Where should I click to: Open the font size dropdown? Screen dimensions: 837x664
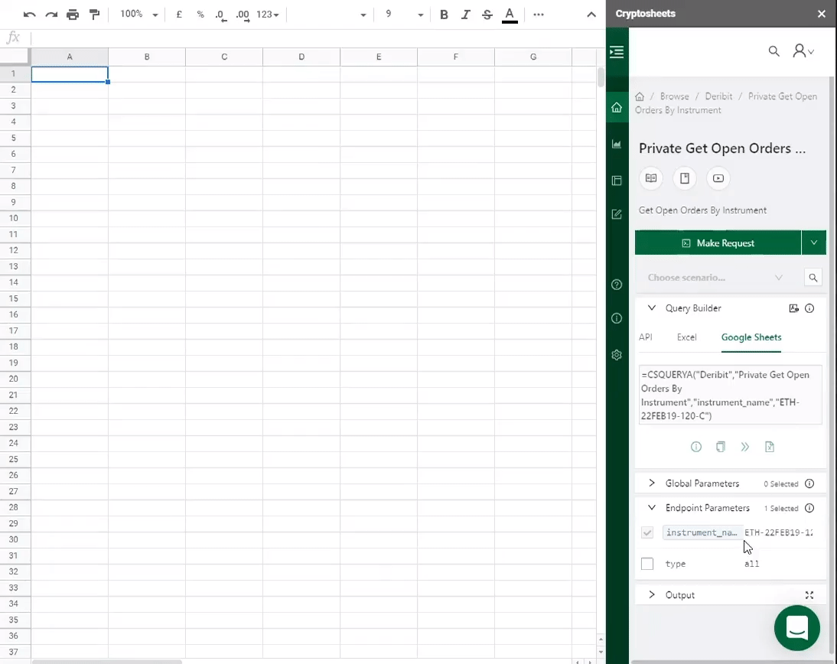click(421, 15)
